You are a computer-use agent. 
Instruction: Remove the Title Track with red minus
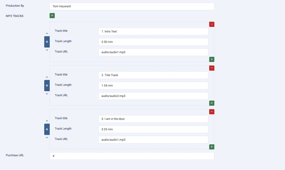(212, 68)
